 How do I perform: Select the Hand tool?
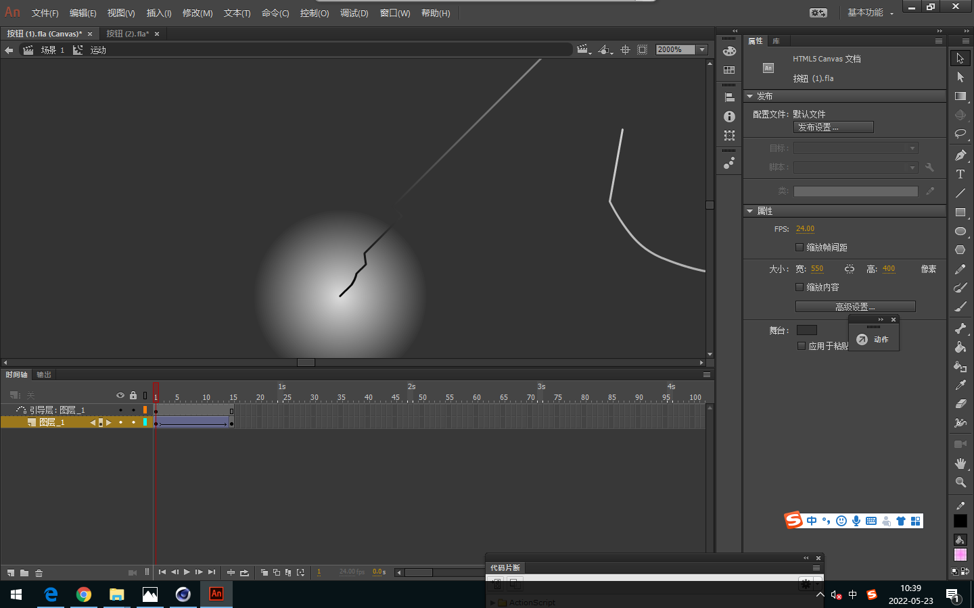960,463
